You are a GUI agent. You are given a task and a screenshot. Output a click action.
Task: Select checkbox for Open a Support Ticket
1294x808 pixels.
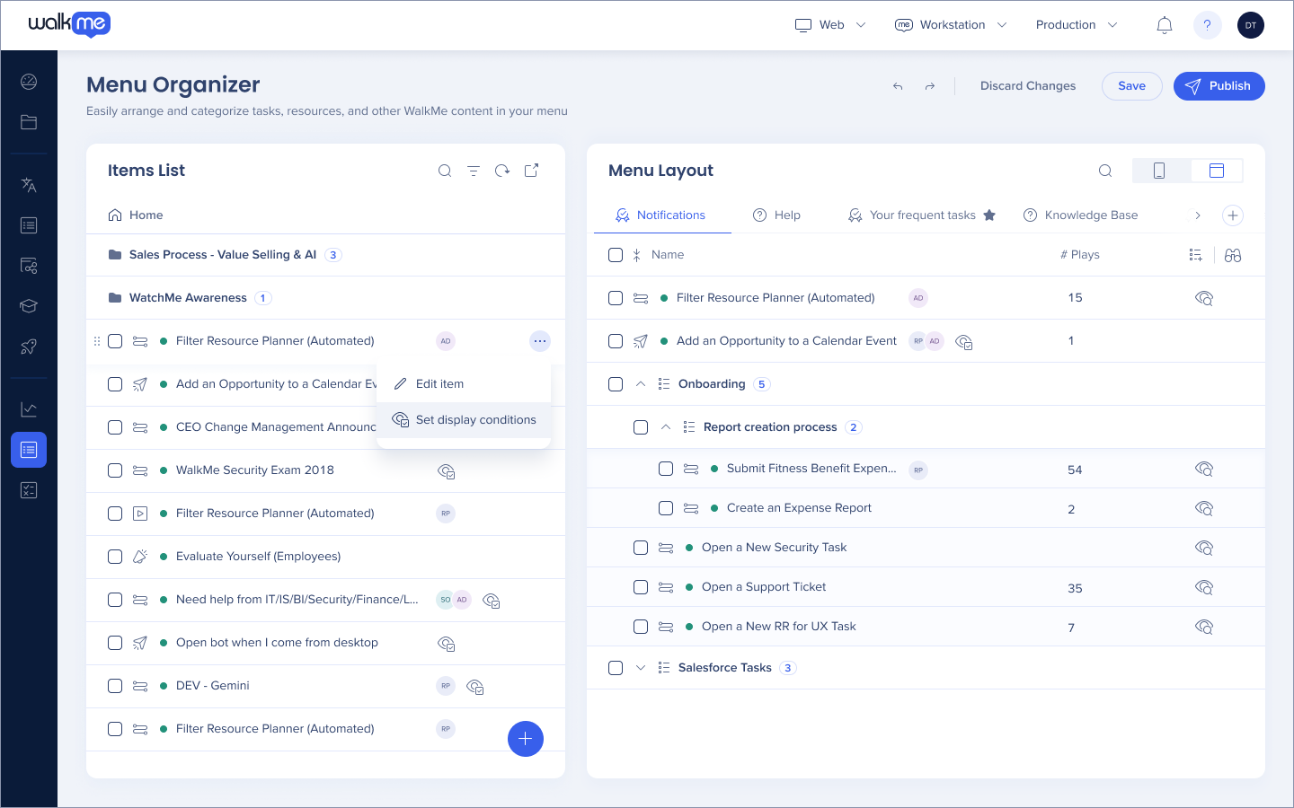(x=641, y=587)
